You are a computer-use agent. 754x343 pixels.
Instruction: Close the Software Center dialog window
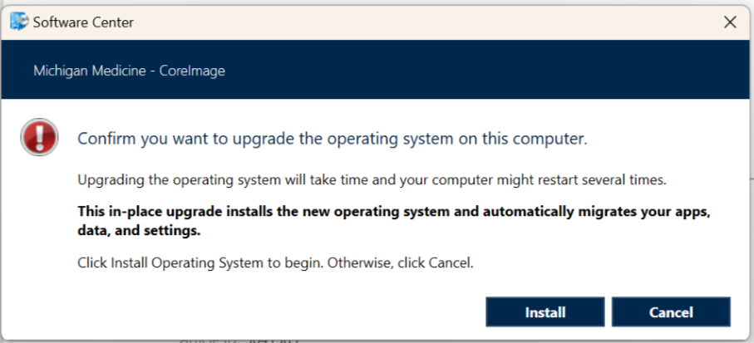click(730, 22)
